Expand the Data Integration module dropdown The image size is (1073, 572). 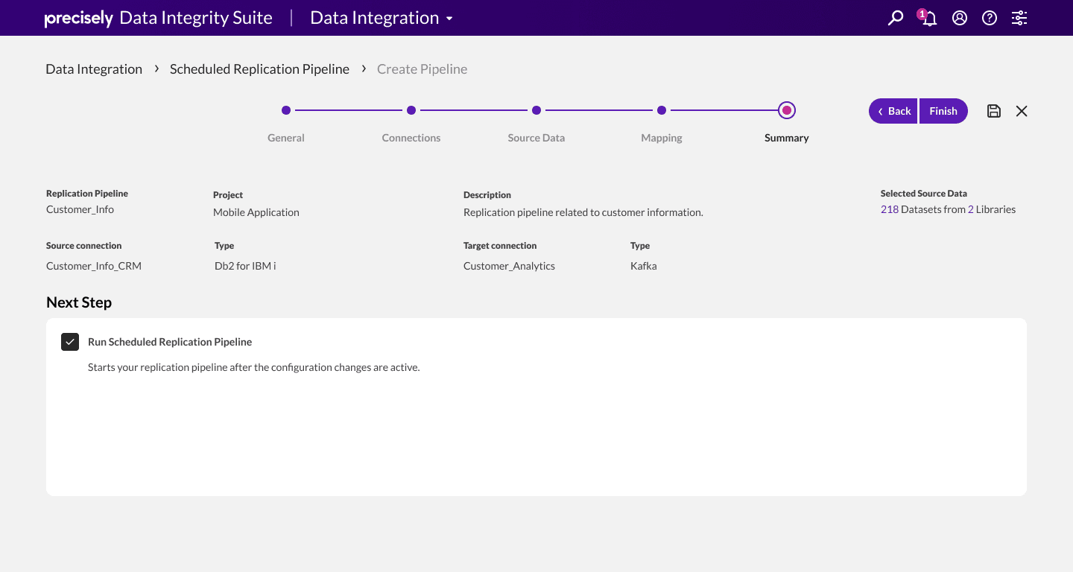tap(382, 18)
